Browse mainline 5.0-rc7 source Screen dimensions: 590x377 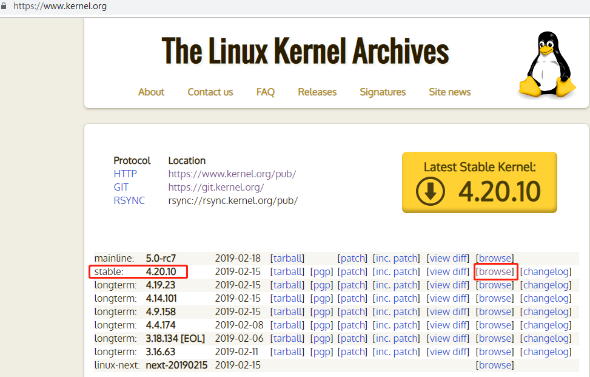tap(495, 259)
